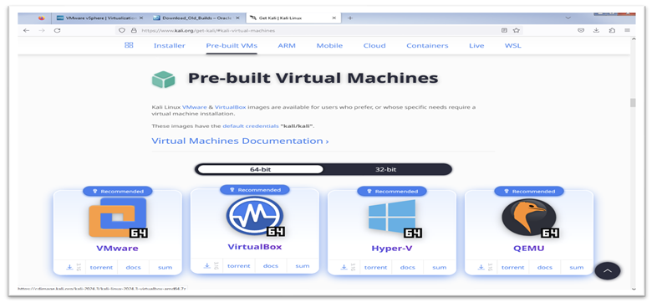
Task: Click the VirtualBox card title
Action: [x=255, y=247]
